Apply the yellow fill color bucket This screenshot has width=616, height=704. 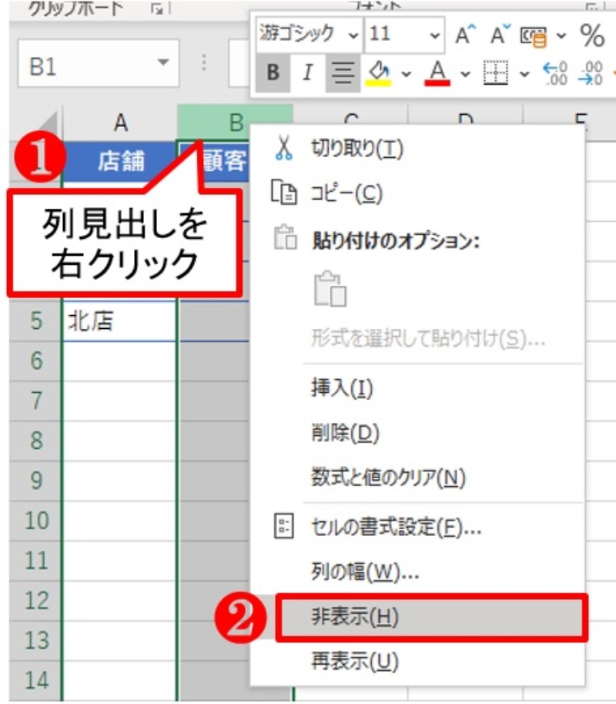(x=380, y=73)
